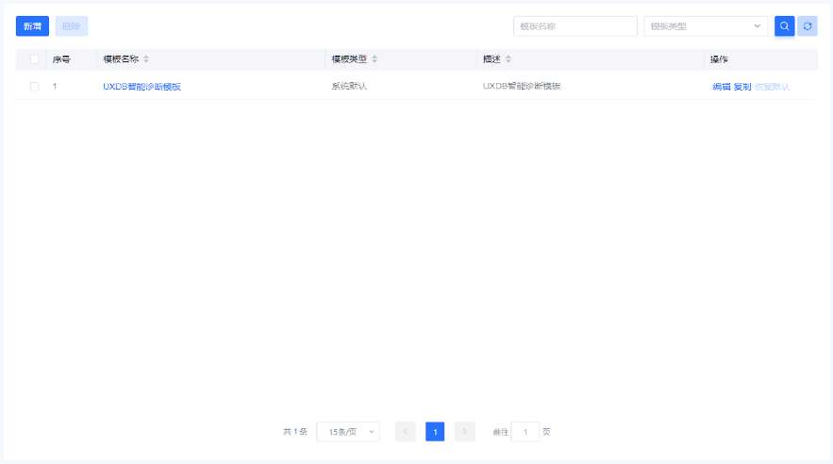Click the 删除 button

click(x=72, y=26)
